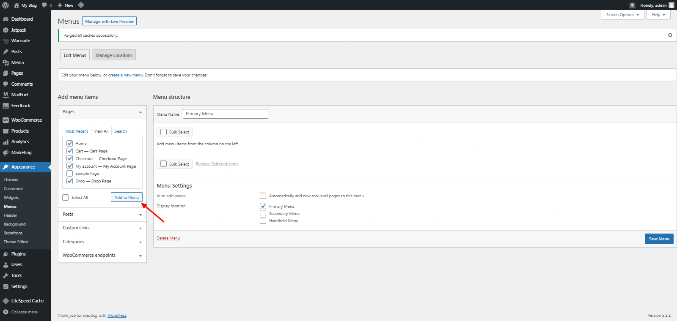Click the Menu Name input field

[226, 114]
